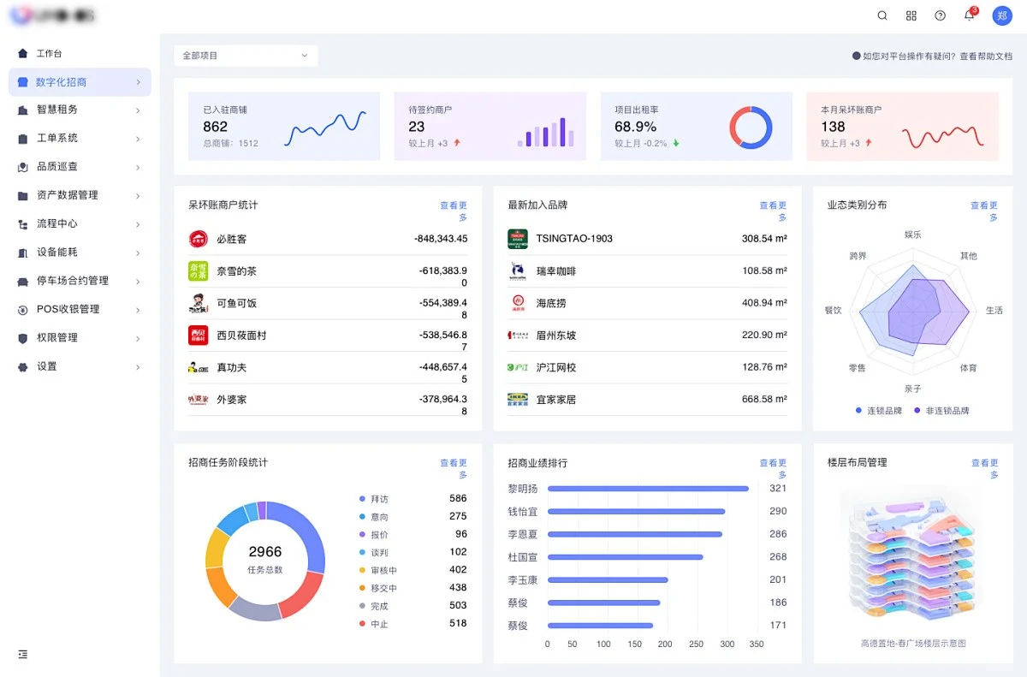Click the 奈雪的茶 brand logo
The image size is (1027, 677).
(x=198, y=271)
